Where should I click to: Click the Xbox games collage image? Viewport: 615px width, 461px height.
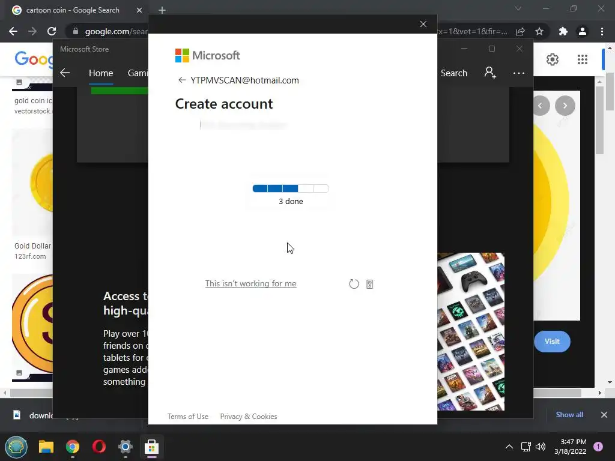point(471,331)
